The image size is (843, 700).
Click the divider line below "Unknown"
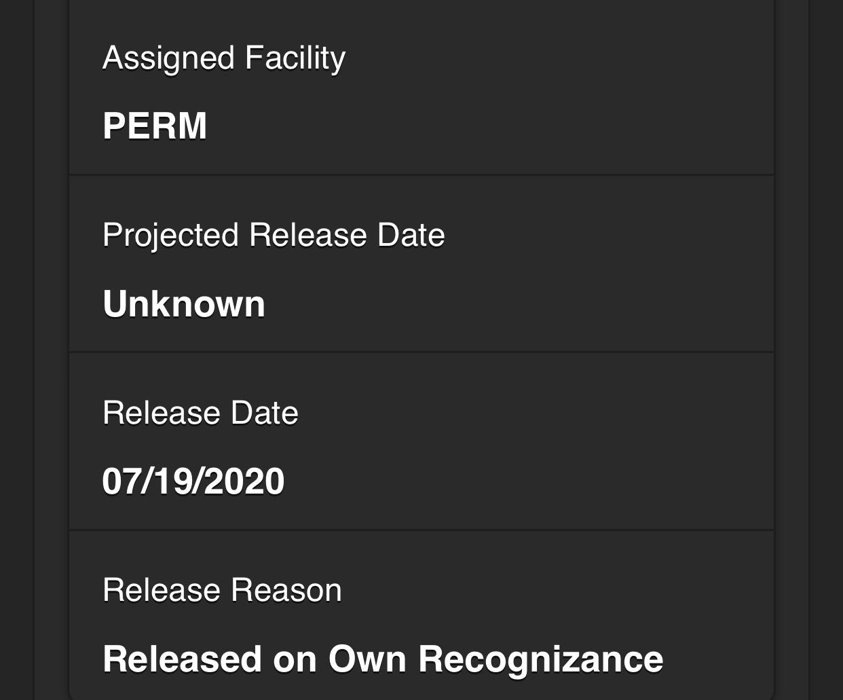coord(421,352)
